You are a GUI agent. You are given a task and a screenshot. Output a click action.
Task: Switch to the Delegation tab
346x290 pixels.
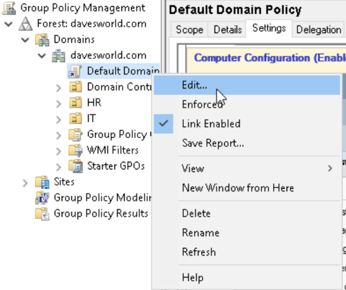pyautogui.click(x=318, y=30)
